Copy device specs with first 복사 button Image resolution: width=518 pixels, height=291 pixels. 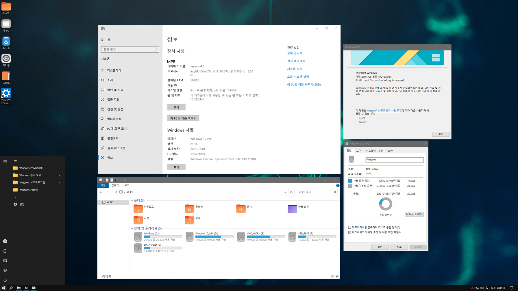click(176, 107)
